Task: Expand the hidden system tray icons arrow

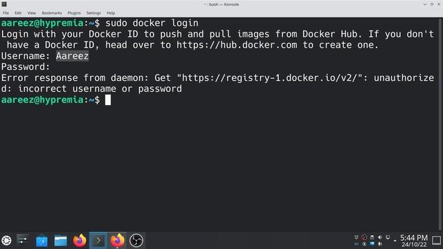Action: (395, 241)
